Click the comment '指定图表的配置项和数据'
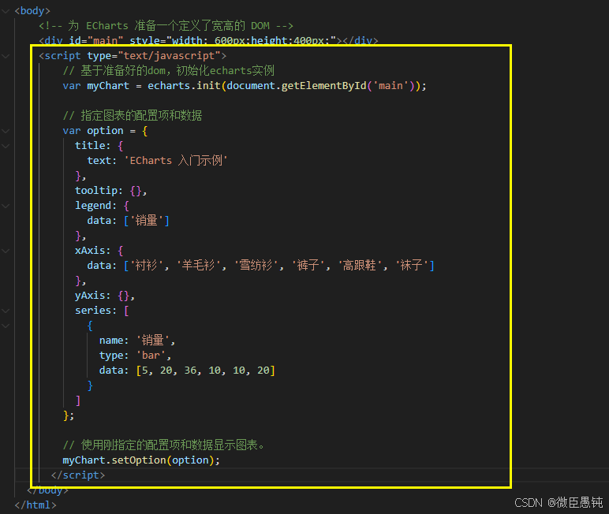The width and height of the screenshot is (609, 514). click(x=141, y=116)
